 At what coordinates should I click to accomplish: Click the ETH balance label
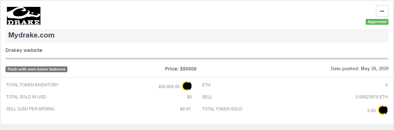tap(206, 85)
